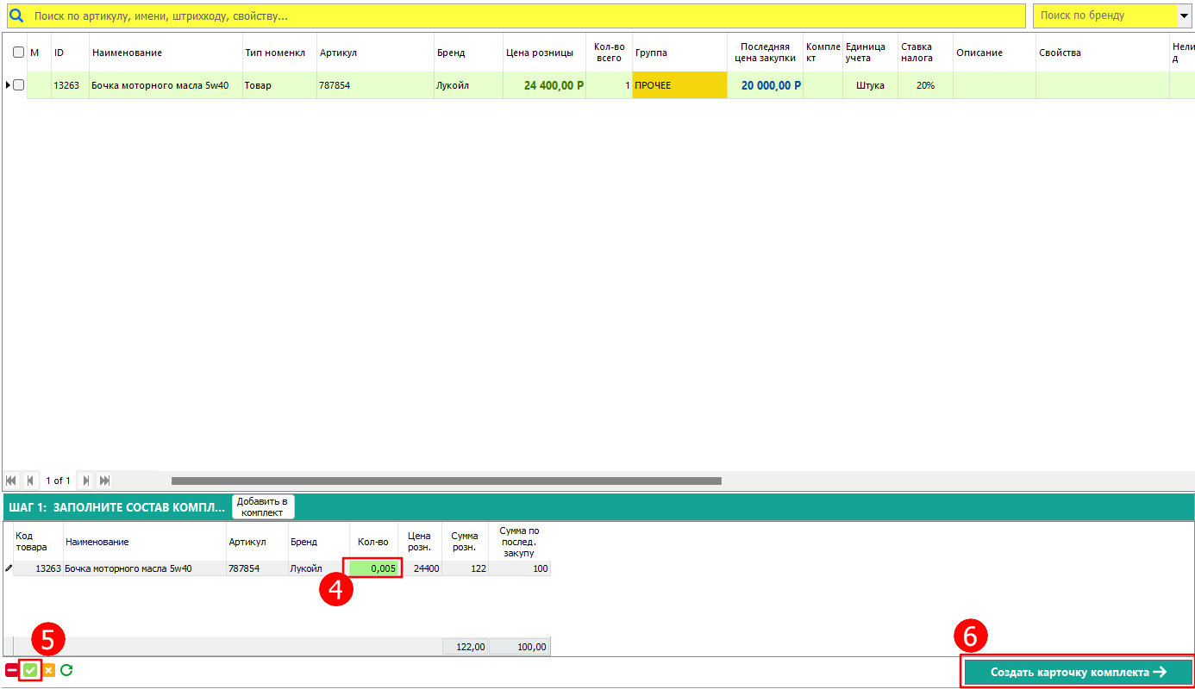Click the blue magnifier search icon
The width and height of the screenshot is (1195, 689).
[x=16, y=16]
